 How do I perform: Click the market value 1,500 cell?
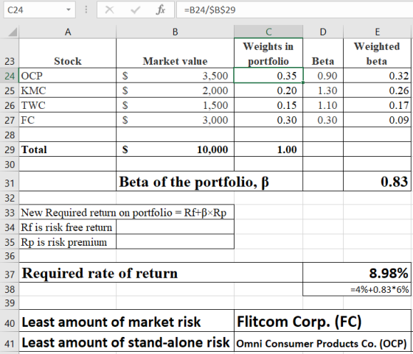176,105
